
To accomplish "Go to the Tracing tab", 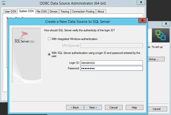I will tap(65, 11).
